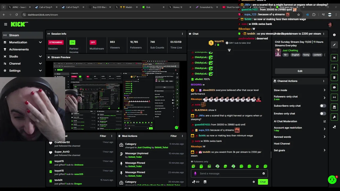Click the Stream Preview thumbnail
This screenshot has height=191, width=340.
click(116, 96)
